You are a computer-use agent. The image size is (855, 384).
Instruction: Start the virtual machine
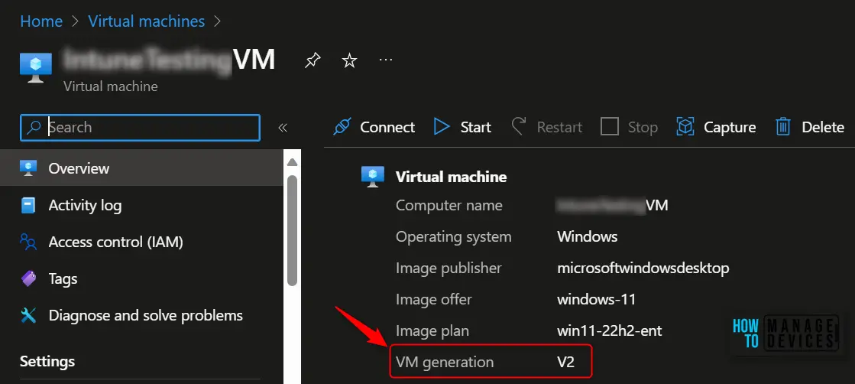coord(462,127)
